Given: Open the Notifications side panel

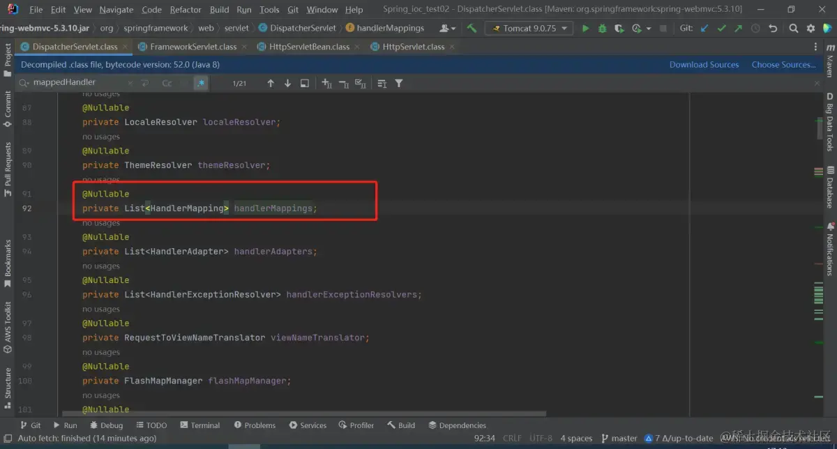Looking at the screenshot, I should click(830, 249).
